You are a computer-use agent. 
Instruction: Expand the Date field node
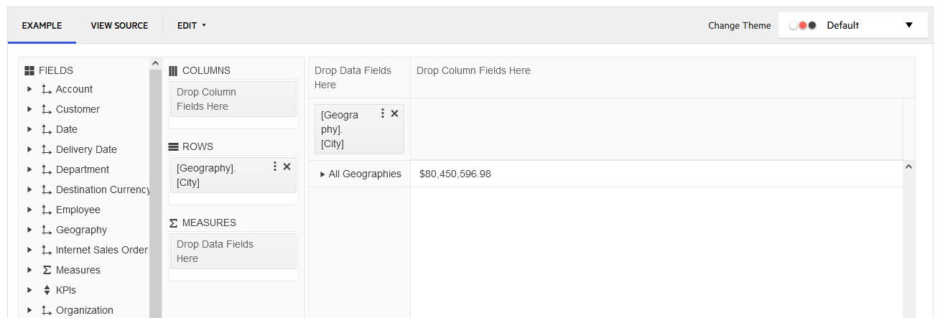pyautogui.click(x=29, y=129)
